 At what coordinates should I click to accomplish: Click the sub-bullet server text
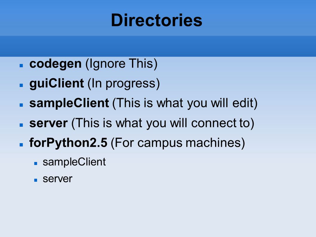point(57,179)
